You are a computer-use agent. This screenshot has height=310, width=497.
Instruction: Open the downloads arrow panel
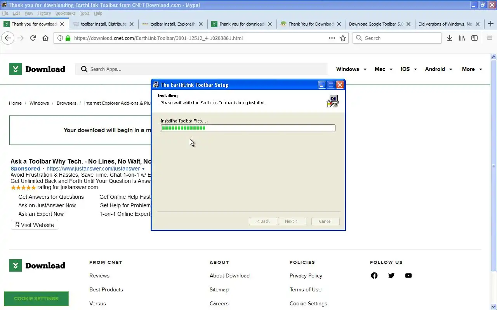click(450, 38)
